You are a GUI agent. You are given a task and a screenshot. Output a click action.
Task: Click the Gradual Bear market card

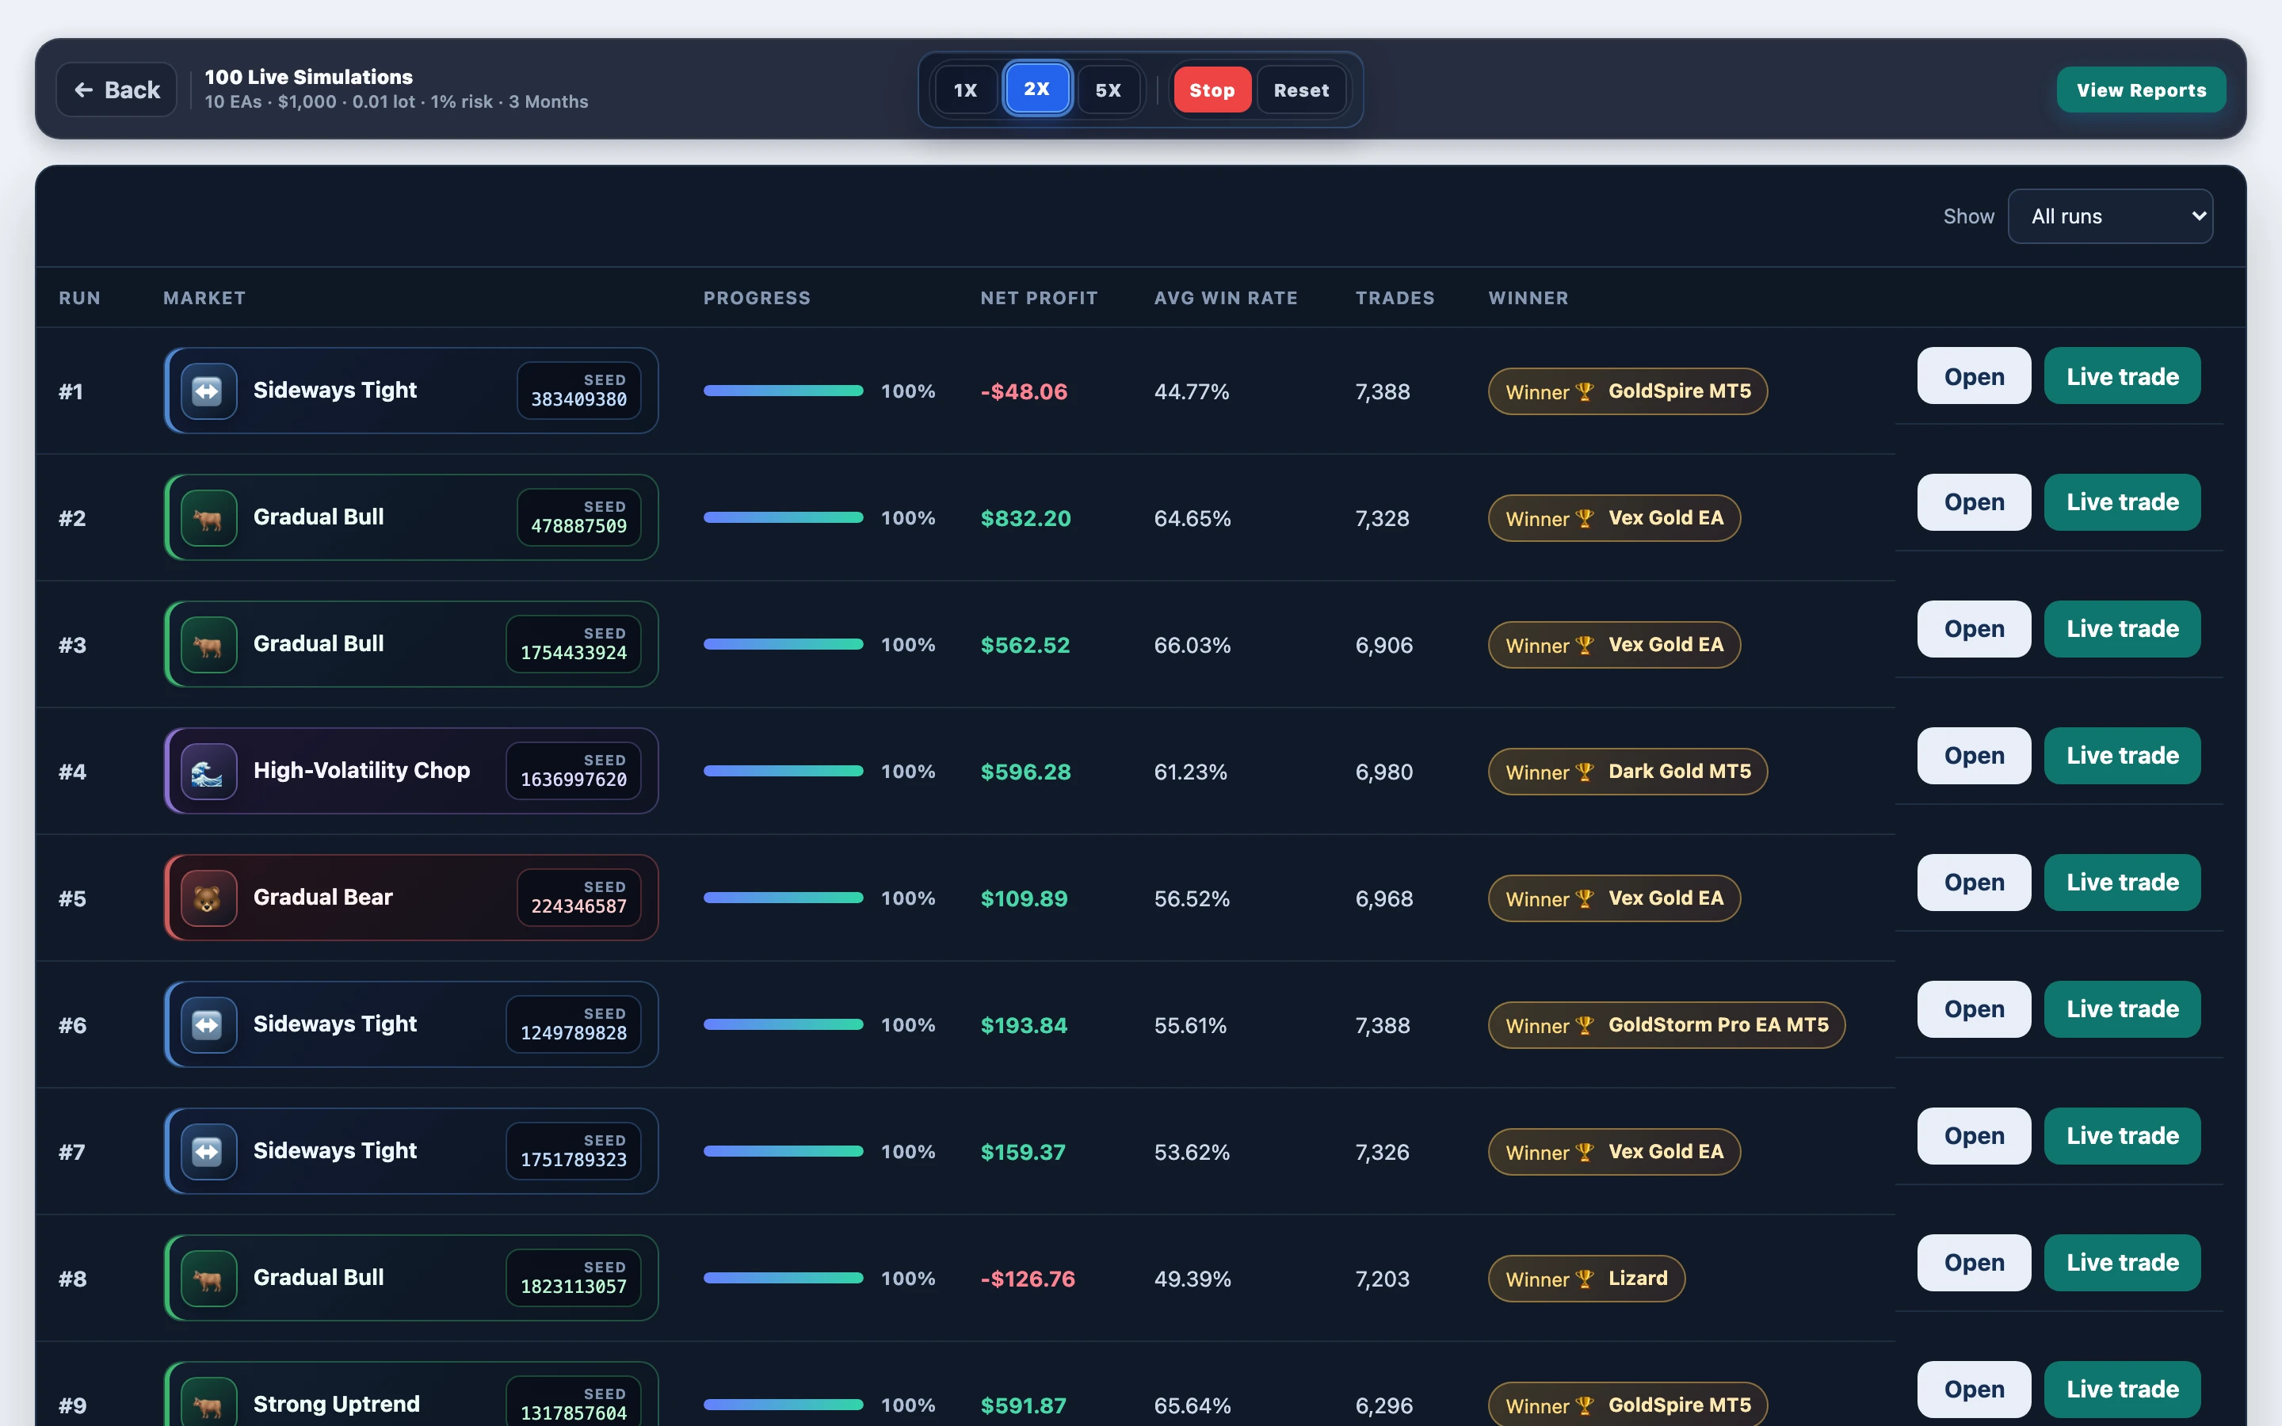pyautogui.click(x=411, y=897)
